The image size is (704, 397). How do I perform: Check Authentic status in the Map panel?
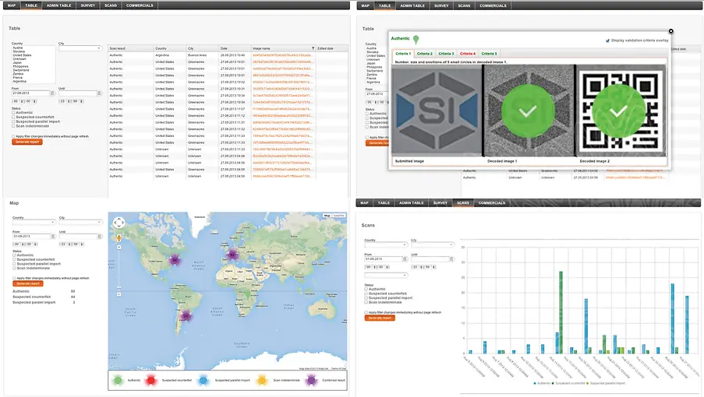point(14,255)
